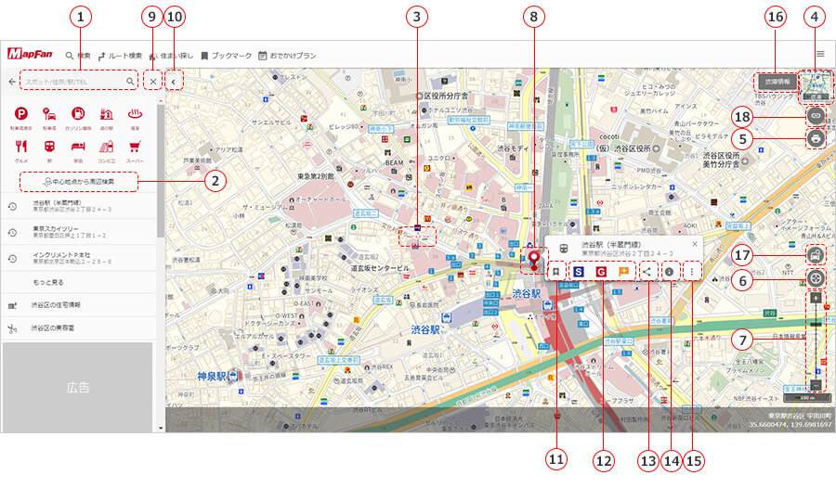Image resolution: width=836 pixels, height=501 pixels.
Task: Open the 渋谷区の美容室 link
Action: [x=79, y=328]
